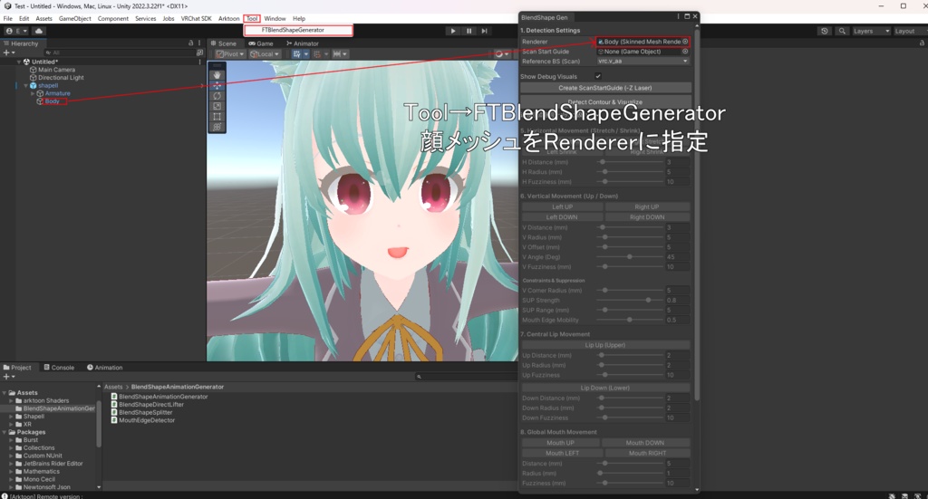Click the Right DOWN button
928x499 pixels.
[x=647, y=217]
